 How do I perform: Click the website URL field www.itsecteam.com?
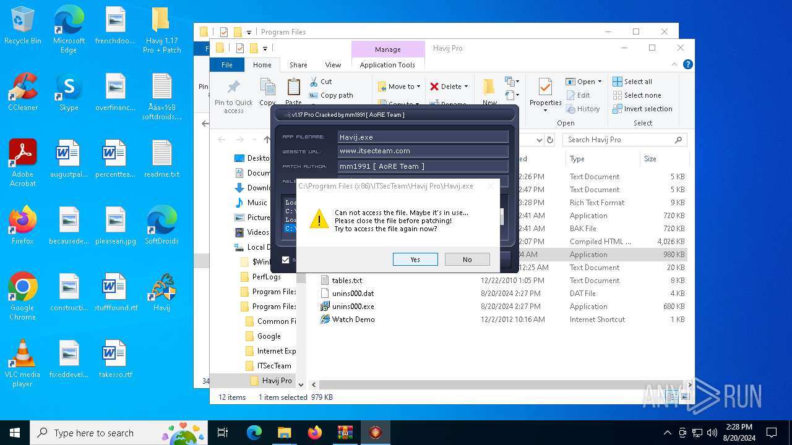[423, 151]
